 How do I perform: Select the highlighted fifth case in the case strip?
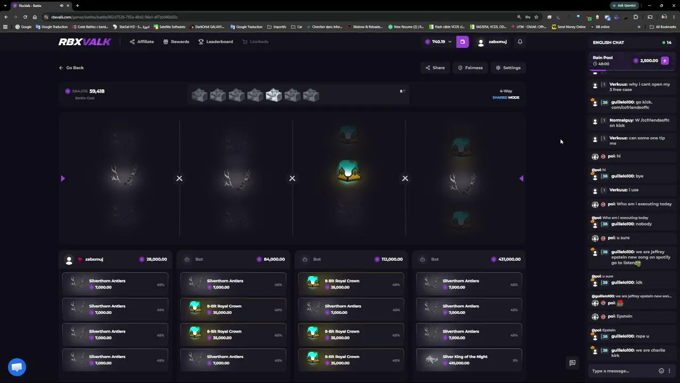(x=274, y=95)
